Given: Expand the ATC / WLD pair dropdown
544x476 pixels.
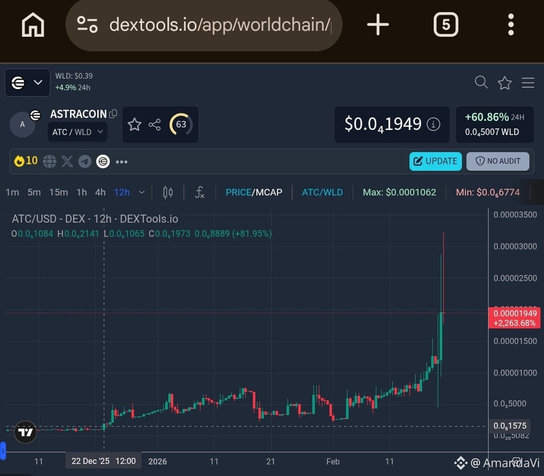Looking at the screenshot, I should pos(78,132).
